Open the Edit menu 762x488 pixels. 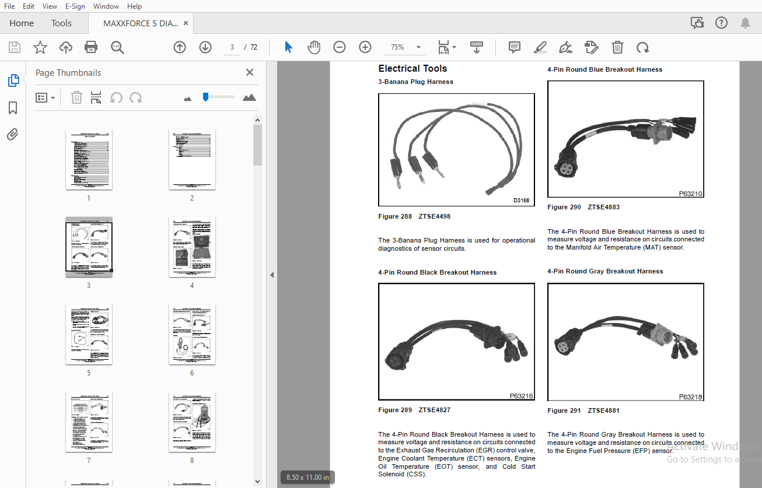[x=29, y=6]
